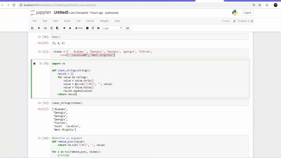Click the Logout button

coord(247,13)
